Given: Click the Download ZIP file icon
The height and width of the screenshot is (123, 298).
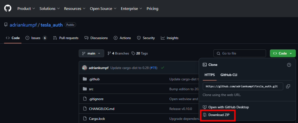Looking at the screenshot, I should (x=205, y=115).
